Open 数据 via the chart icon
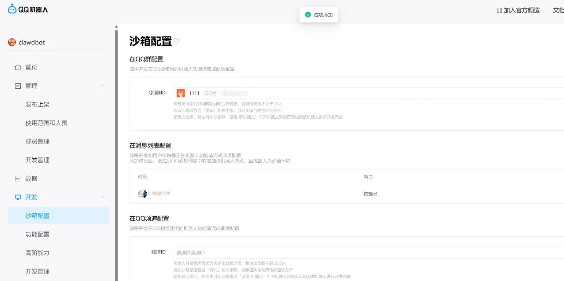Image resolution: width=564 pixels, height=281 pixels. coord(19,179)
